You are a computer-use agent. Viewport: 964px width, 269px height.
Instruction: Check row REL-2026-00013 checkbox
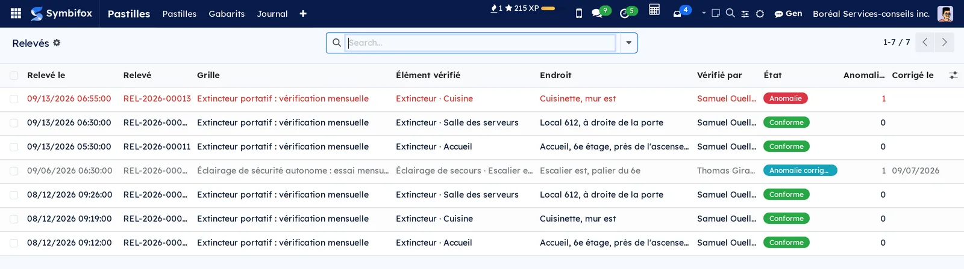point(14,99)
